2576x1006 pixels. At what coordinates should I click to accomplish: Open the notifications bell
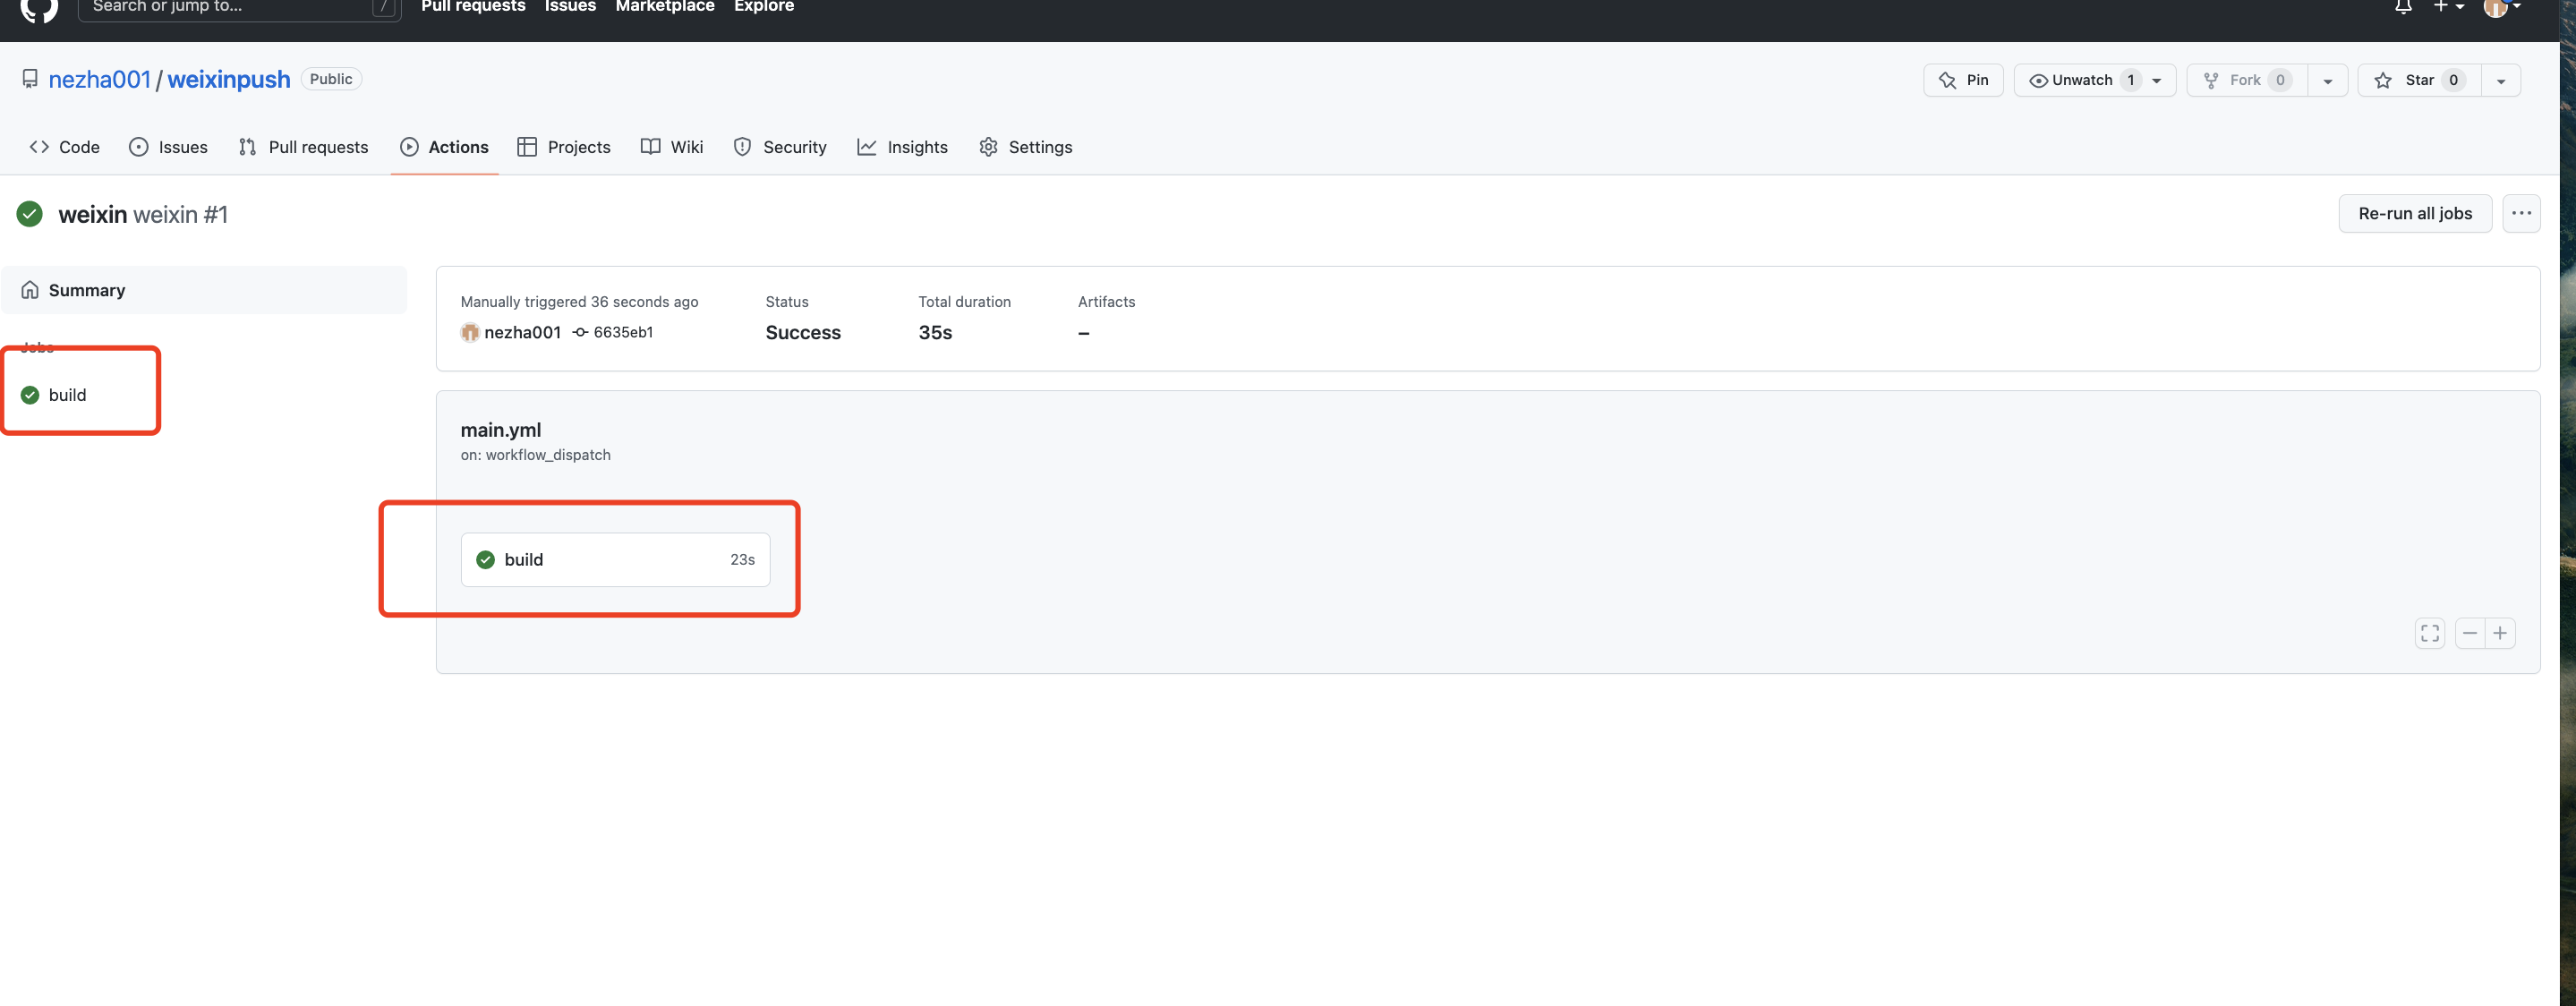(x=2403, y=7)
